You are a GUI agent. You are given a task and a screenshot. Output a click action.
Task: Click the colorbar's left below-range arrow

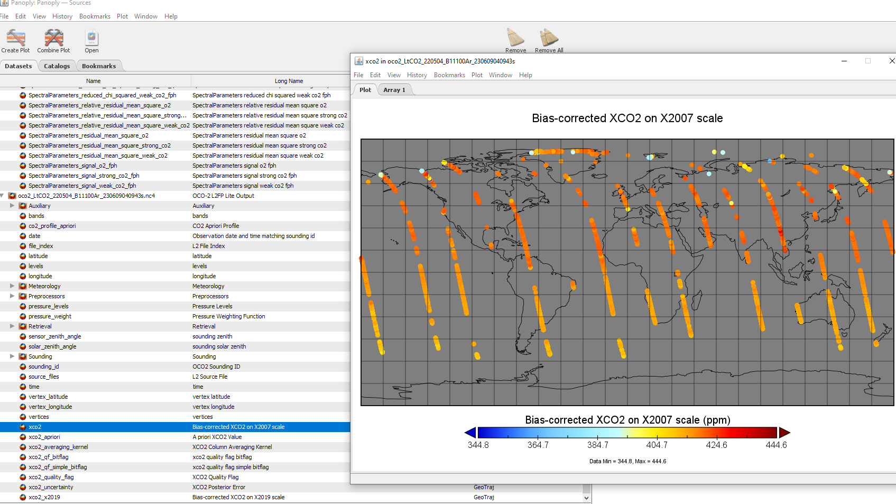point(470,433)
